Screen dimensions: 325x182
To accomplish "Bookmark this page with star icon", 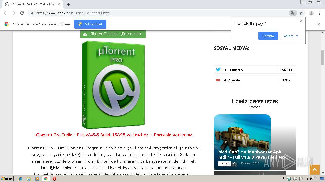I will pos(301,13).
